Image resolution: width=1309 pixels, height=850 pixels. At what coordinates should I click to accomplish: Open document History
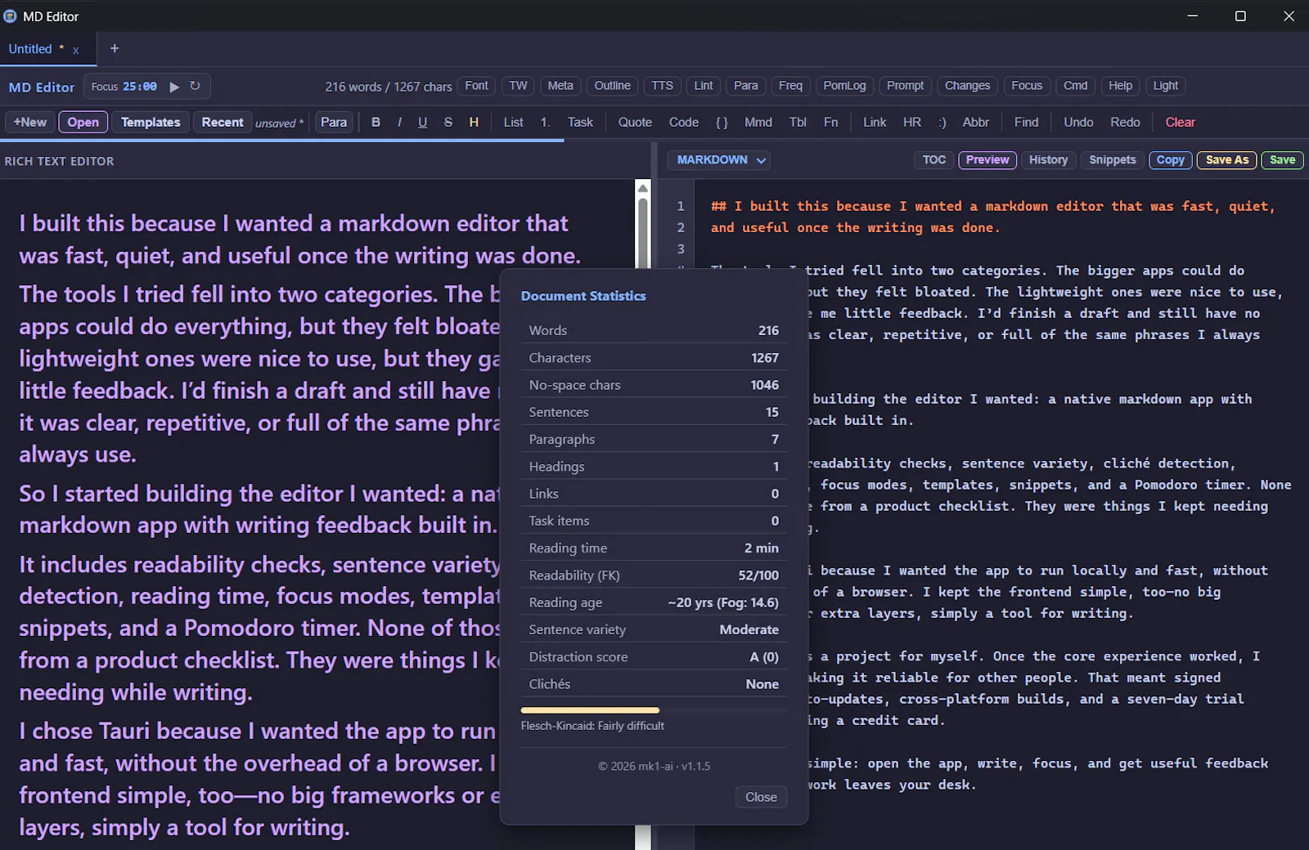click(1048, 160)
